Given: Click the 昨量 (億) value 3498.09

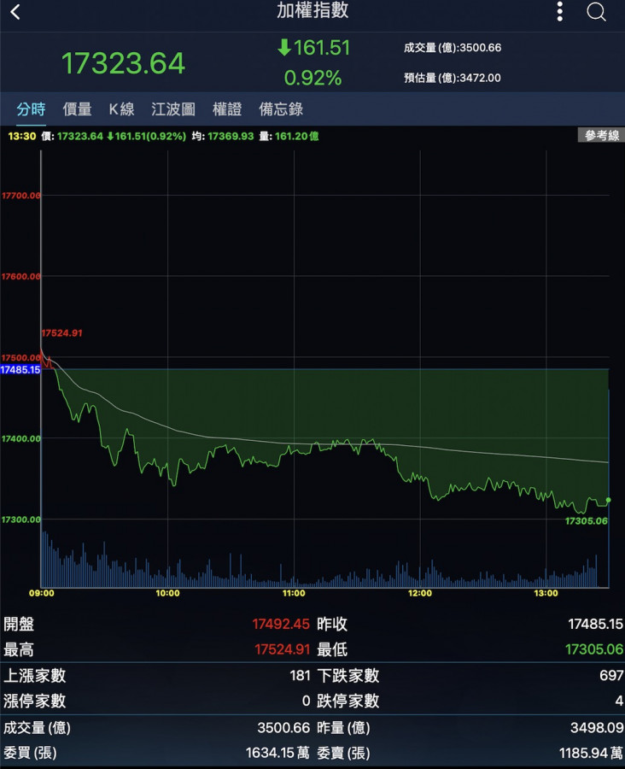Looking at the screenshot, I should [x=597, y=727].
